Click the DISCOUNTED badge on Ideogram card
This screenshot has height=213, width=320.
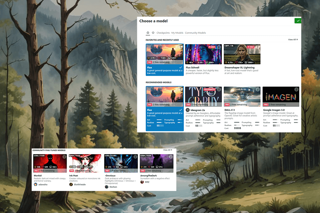(x=209, y=89)
